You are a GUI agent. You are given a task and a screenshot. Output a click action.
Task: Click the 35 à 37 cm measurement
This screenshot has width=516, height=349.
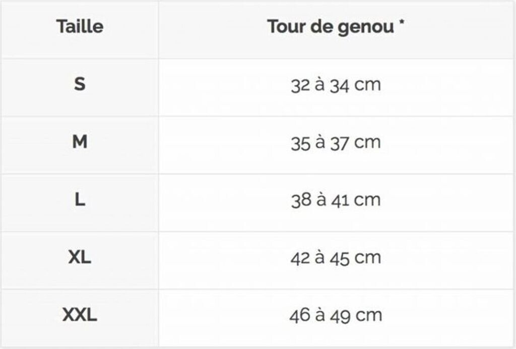click(x=336, y=143)
